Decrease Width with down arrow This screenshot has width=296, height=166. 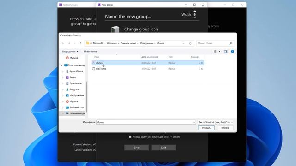pos(195,18)
